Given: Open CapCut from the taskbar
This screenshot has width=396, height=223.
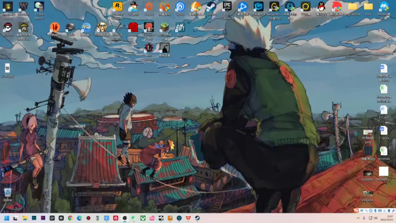Looking at the screenshot, I should [x=61, y=218].
